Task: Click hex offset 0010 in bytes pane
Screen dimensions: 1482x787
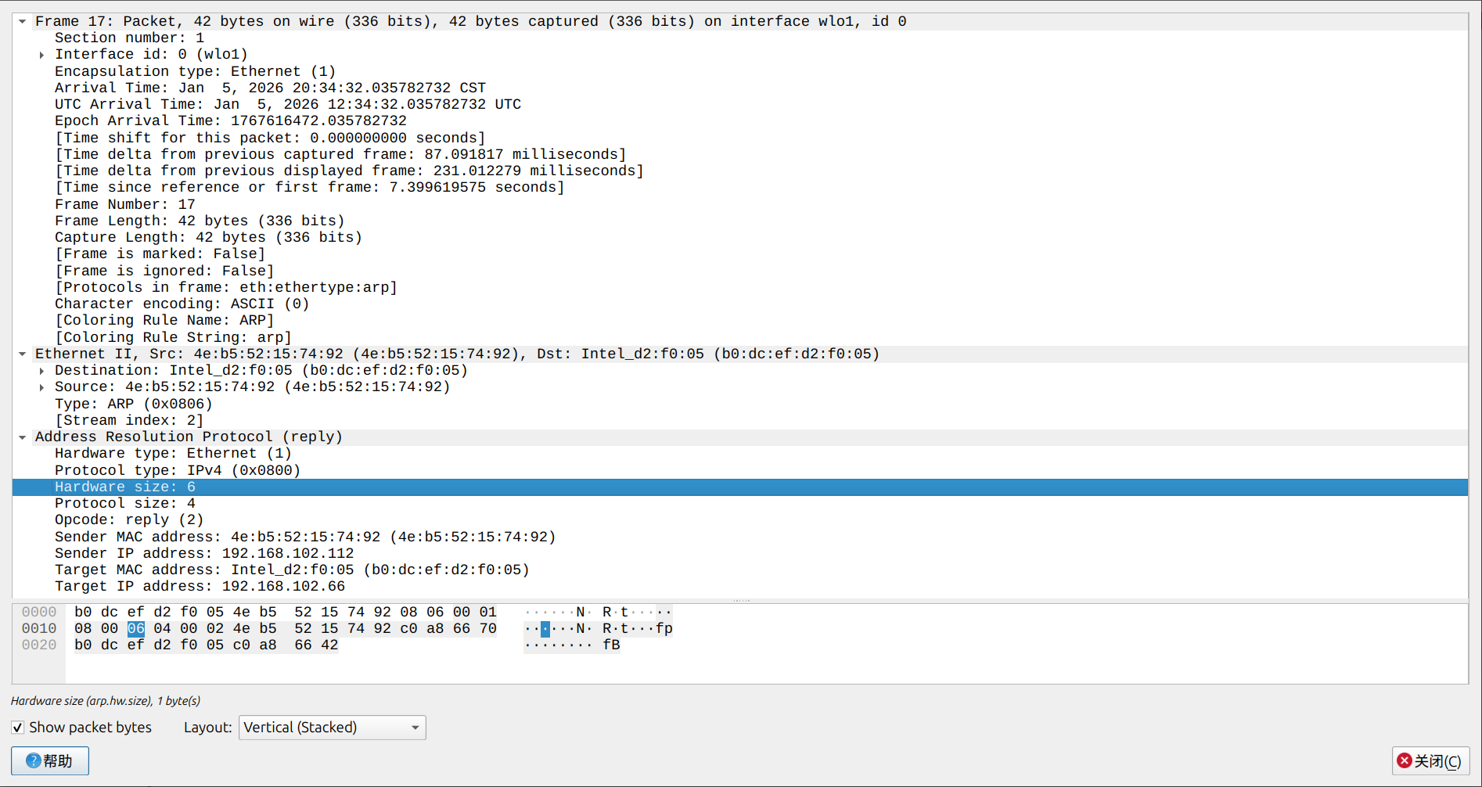Action: [x=39, y=628]
